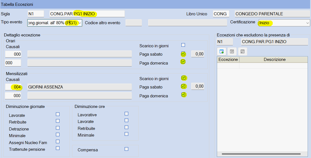Image resolution: width=311 pixels, height=158 pixels.
Task: Check Trattenute pensione option
Action: coord(58,148)
